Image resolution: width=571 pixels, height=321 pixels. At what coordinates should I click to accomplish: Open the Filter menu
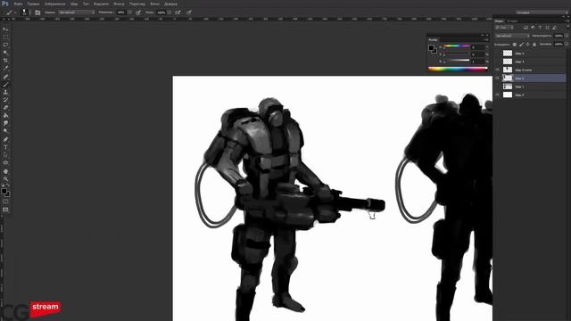[119, 4]
